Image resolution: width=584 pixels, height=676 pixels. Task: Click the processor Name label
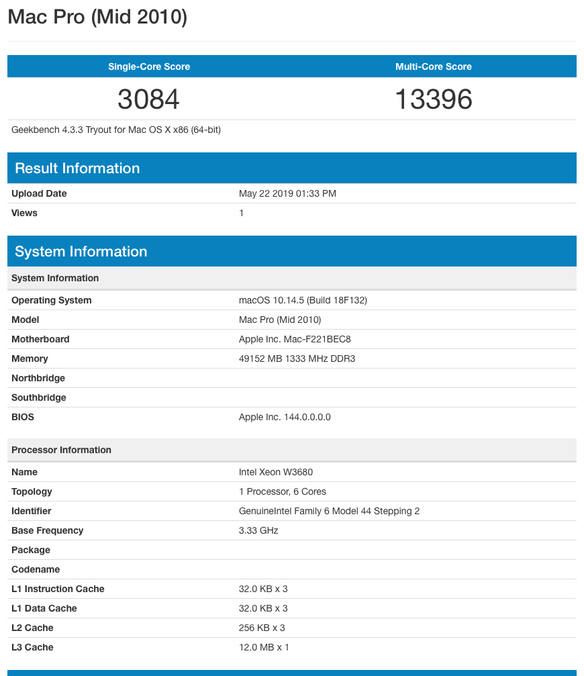click(x=24, y=472)
